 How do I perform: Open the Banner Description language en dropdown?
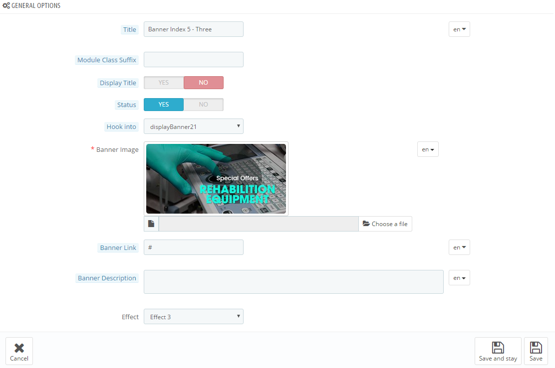coord(460,278)
